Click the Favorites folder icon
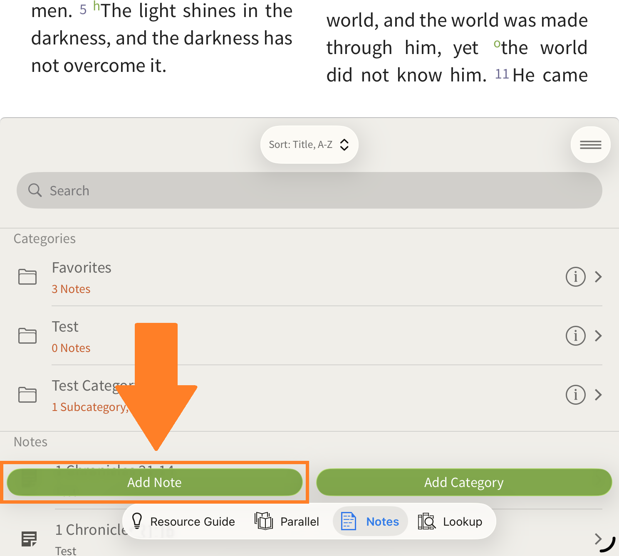The height and width of the screenshot is (556, 619). click(x=27, y=277)
